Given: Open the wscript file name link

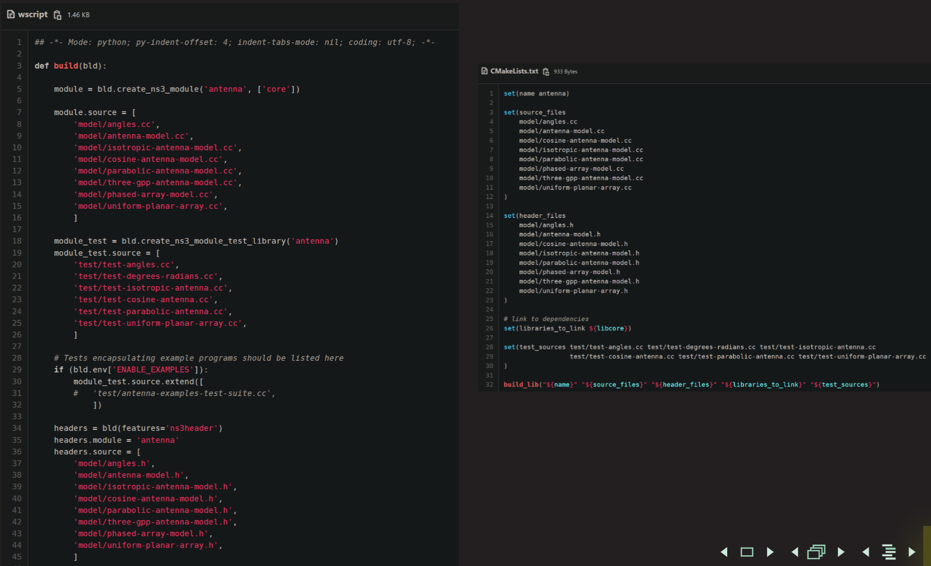Looking at the screenshot, I should click(33, 14).
